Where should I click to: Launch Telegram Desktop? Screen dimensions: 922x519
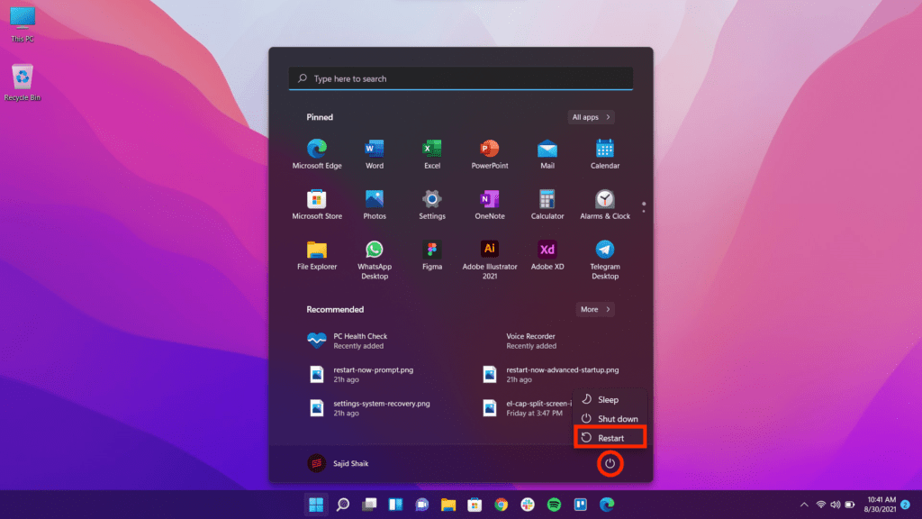coord(604,259)
